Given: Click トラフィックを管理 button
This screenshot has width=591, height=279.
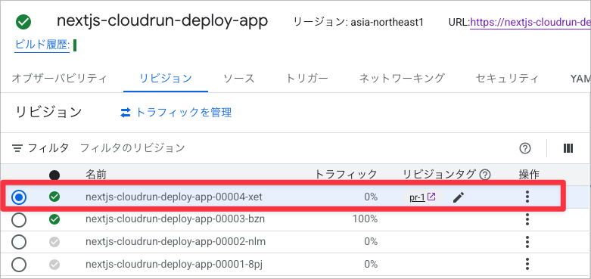Looking at the screenshot, I should (x=176, y=113).
